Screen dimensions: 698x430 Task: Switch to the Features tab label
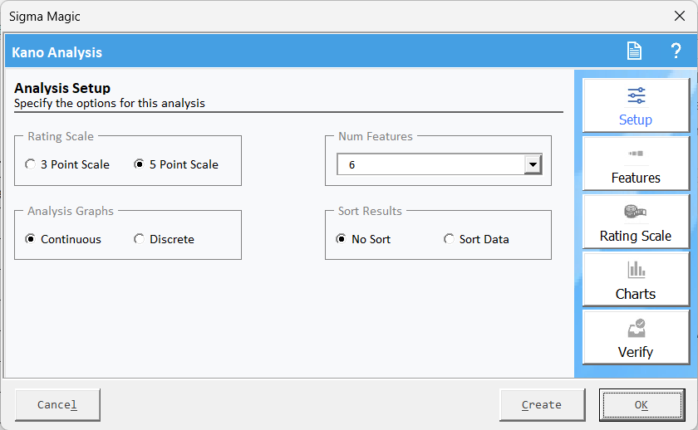tap(636, 178)
